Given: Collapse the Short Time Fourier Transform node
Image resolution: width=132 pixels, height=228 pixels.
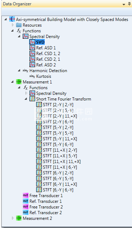Looking at the screenshot, I should pos(26,99).
